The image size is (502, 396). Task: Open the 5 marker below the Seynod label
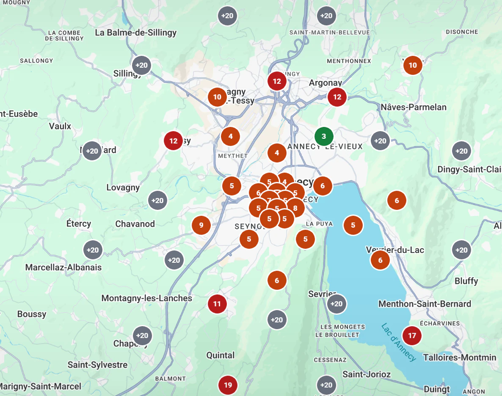click(x=249, y=239)
